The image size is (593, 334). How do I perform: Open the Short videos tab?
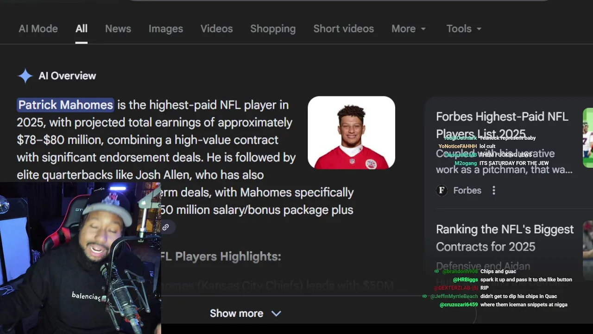343,29
